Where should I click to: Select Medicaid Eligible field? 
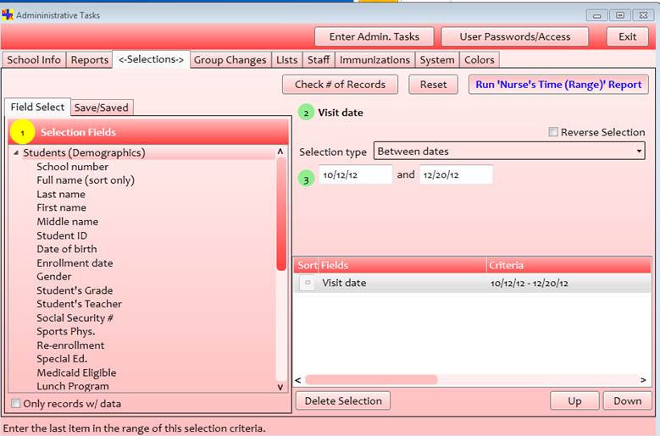(x=76, y=373)
